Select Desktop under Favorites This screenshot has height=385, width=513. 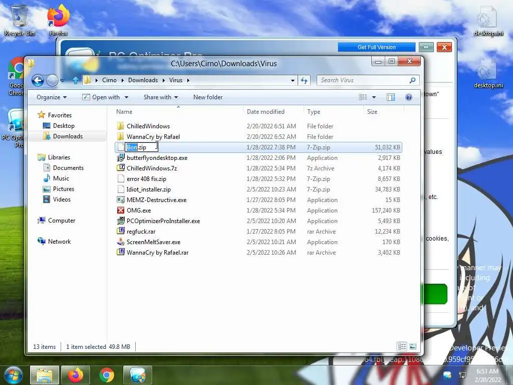(x=59, y=126)
